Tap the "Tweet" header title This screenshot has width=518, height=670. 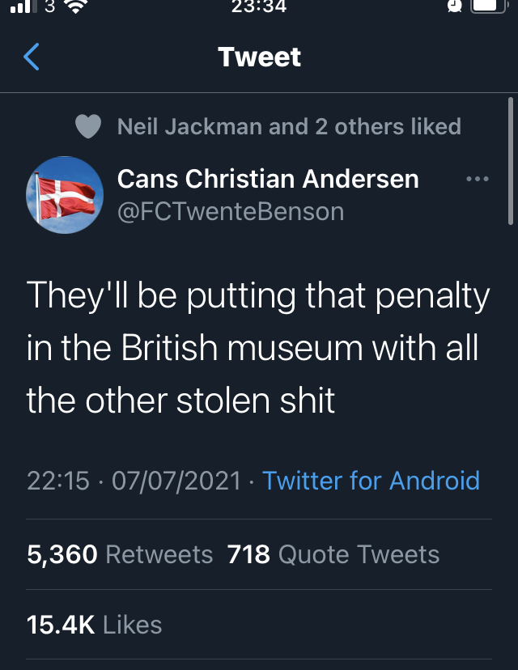[259, 57]
